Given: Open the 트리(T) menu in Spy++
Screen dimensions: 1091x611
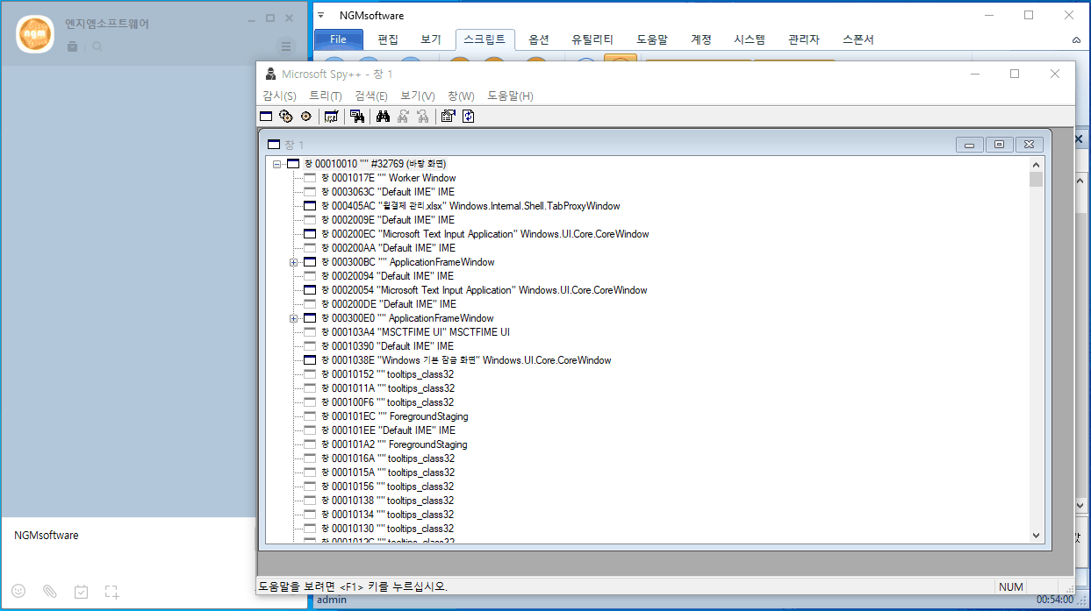Looking at the screenshot, I should point(326,96).
